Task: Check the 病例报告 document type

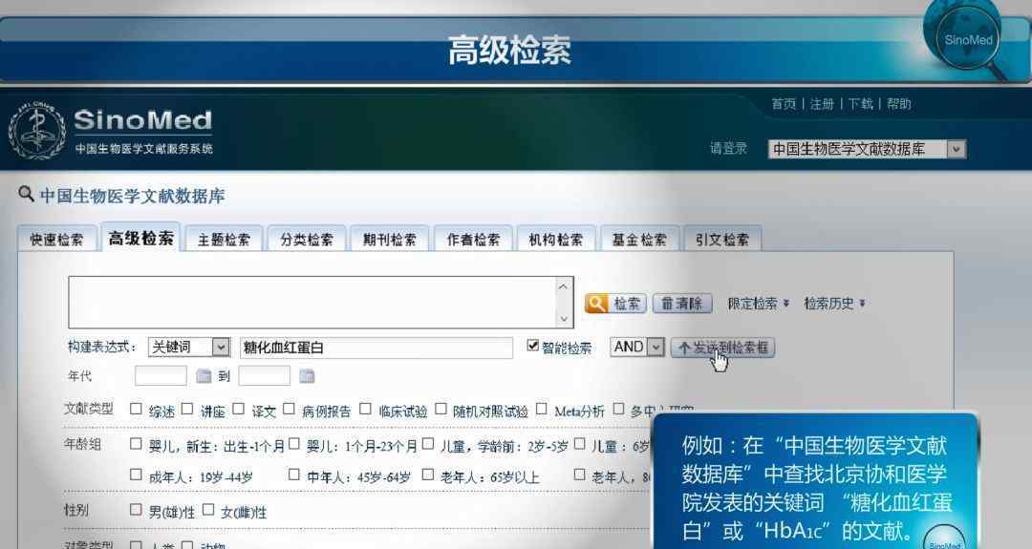Action: tap(289, 409)
